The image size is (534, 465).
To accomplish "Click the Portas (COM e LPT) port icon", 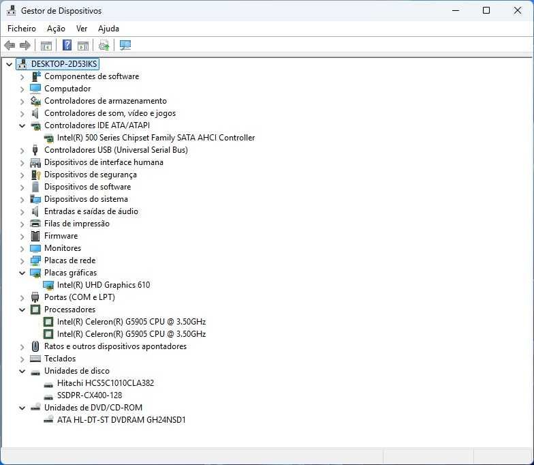I will click(x=35, y=297).
